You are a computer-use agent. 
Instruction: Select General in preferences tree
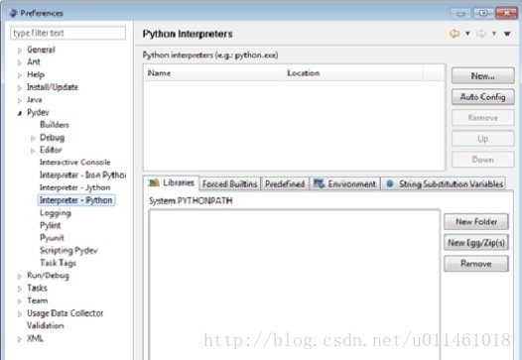[x=41, y=50]
